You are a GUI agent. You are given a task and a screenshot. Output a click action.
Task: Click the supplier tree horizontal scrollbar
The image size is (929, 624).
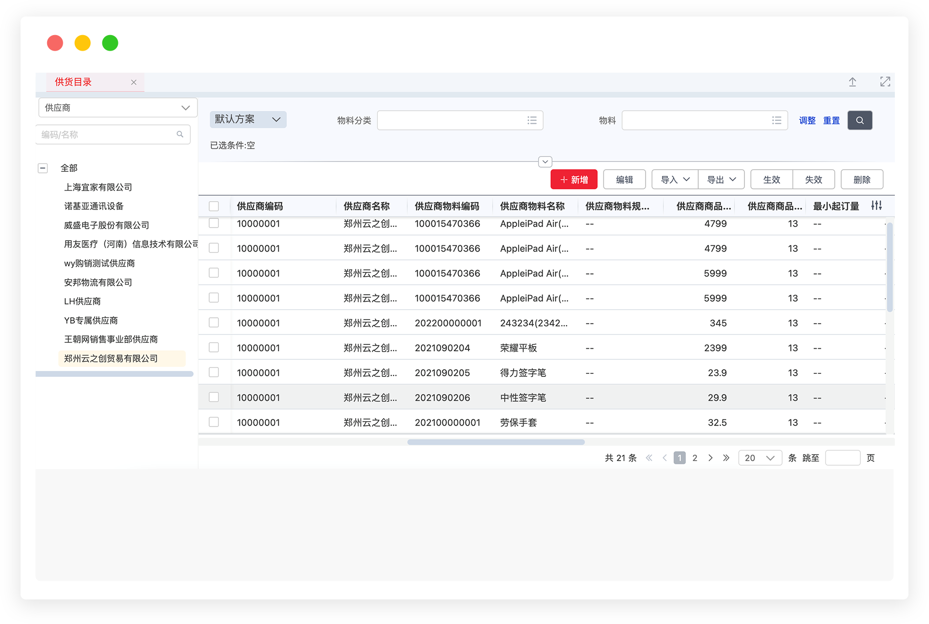[x=114, y=374]
